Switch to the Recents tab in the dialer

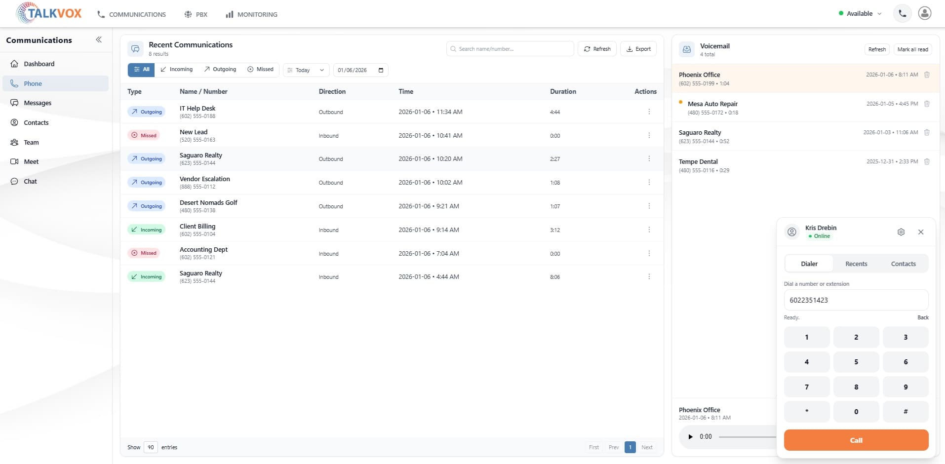pyautogui.click(x=856, y=264)
